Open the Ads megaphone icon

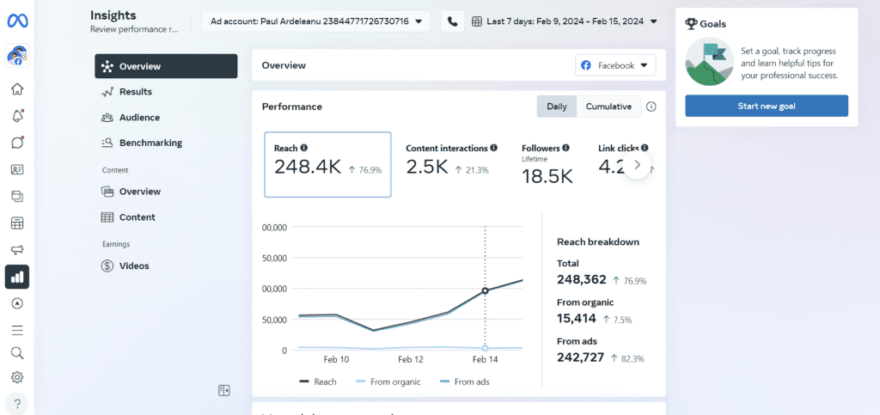point(17,250)
